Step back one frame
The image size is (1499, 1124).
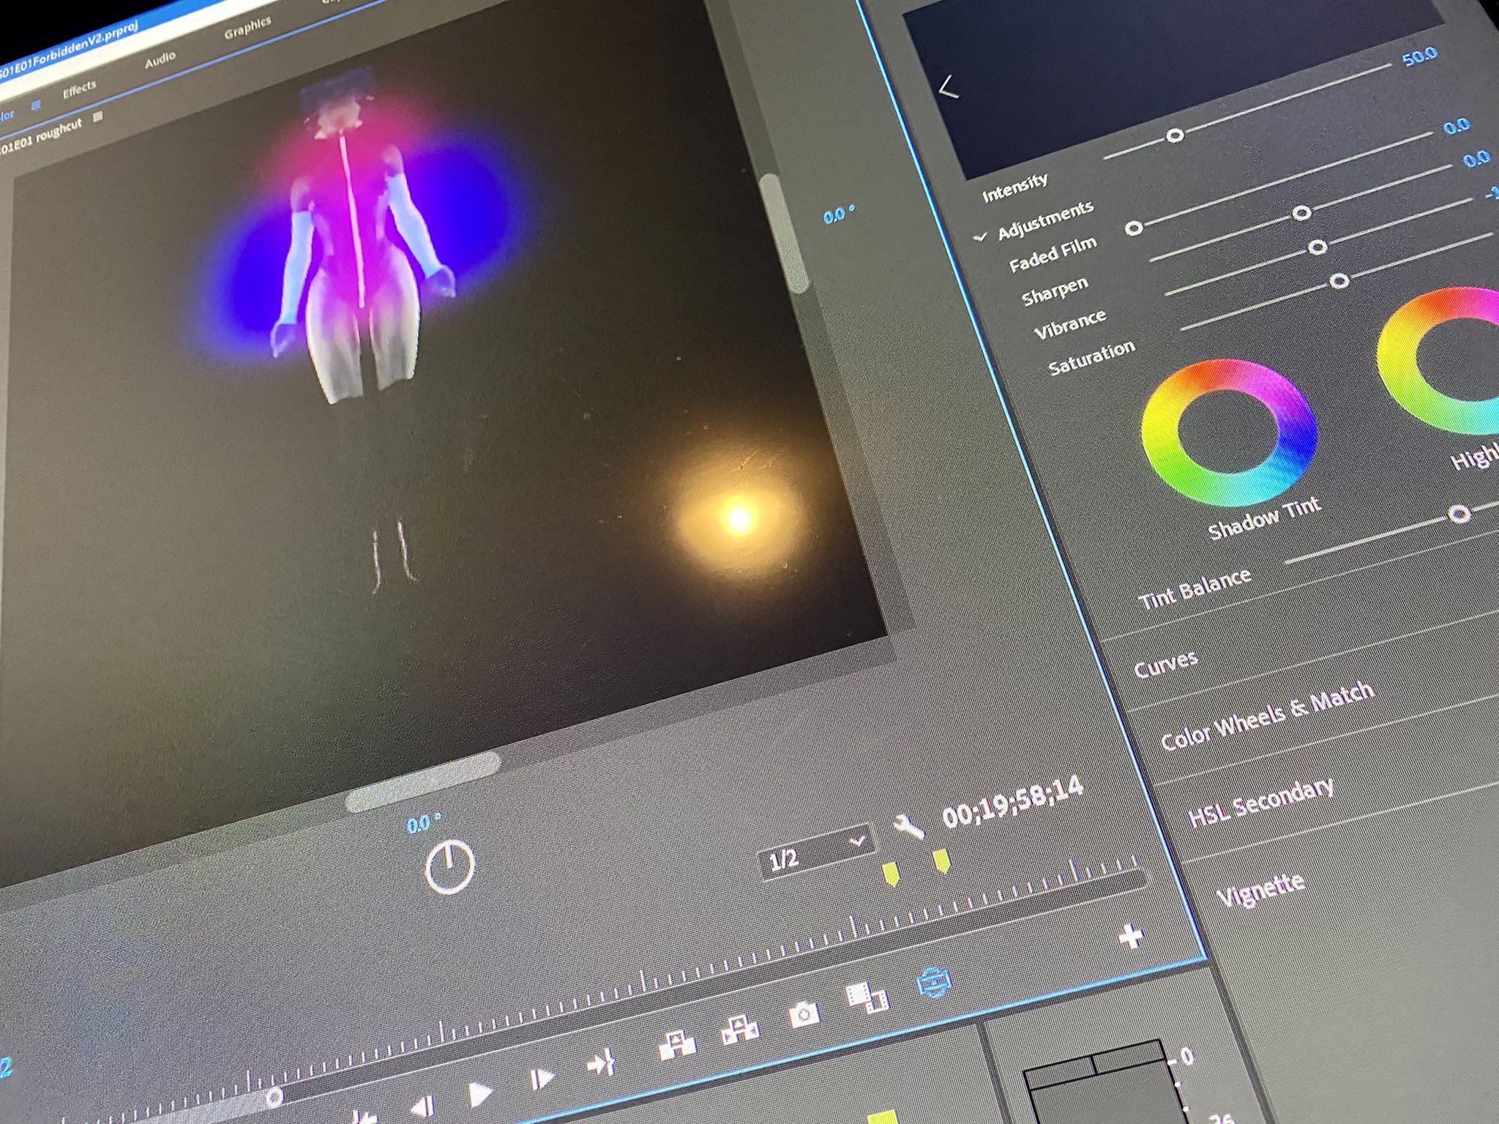tap(422, 1107)
